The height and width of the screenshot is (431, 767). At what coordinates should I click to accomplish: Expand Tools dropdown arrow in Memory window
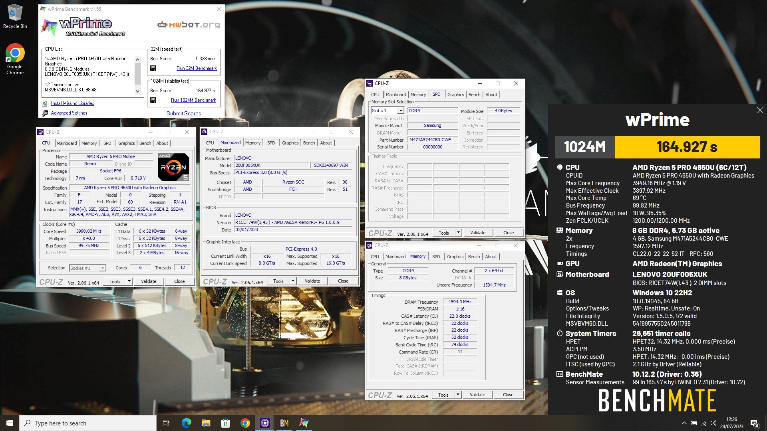[458, 395]
